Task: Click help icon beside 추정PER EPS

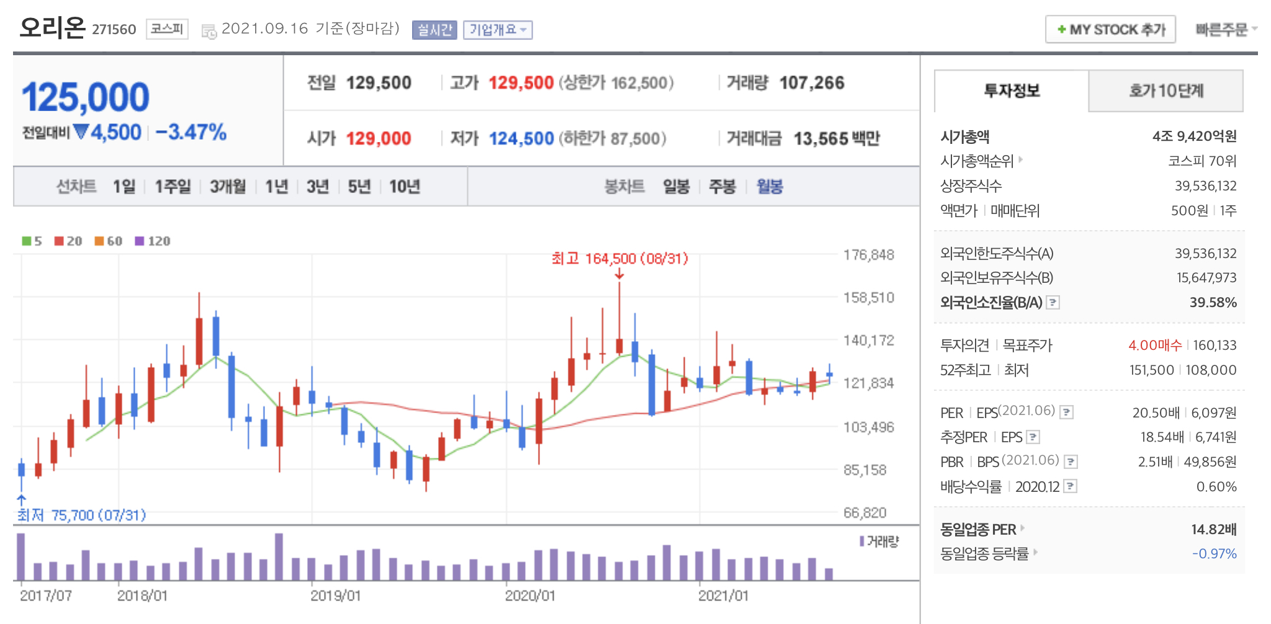Action: 1033,437
